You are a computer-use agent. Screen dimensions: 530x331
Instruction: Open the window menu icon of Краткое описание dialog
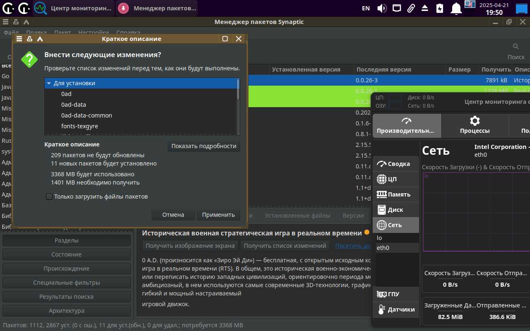click(19, 39)
